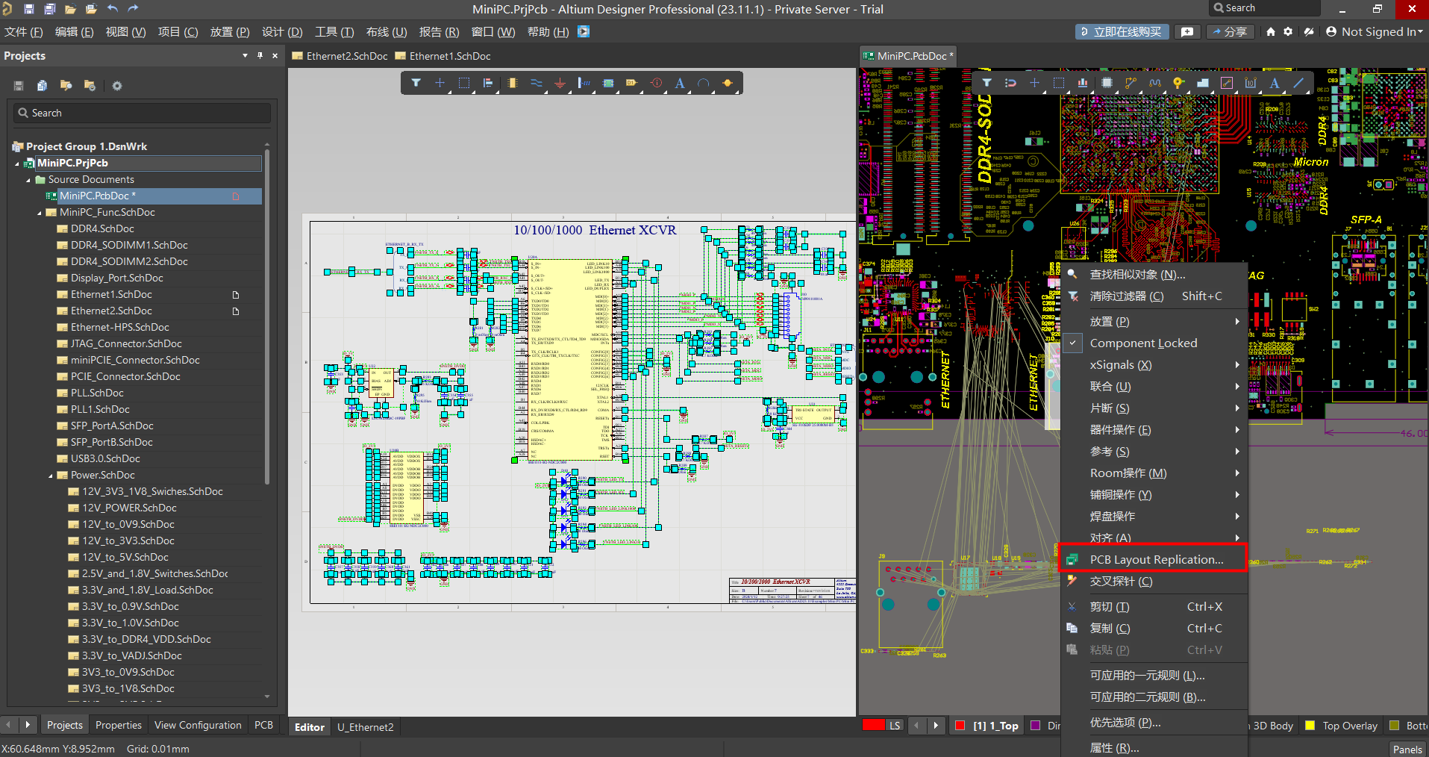Screen dimensions: 1429x757
Task: Collapse the Power.SchDoc tree node
Action: (51, 476)
